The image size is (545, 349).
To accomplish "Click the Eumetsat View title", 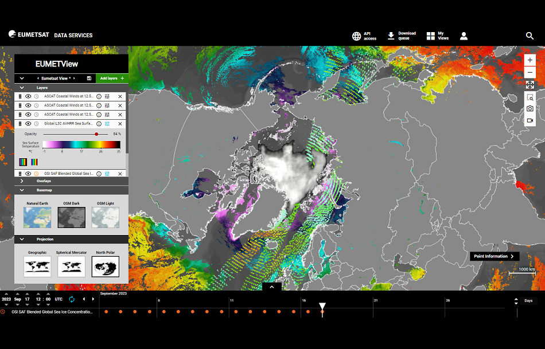I will [x=56, y=79].
